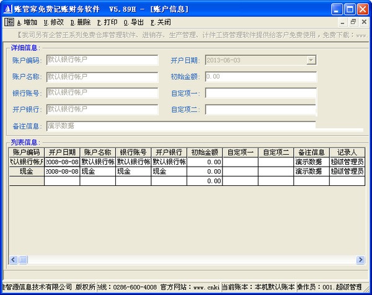This screenshot has width=372, height=295.
Task: Click the 2008-08-08 date in the 默认银行帐户 row
Action: pyautogui.click(x=62, y=162)
